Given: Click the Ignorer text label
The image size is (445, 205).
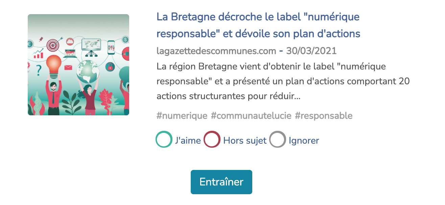Looking at the screenshot, I should [x=304, y=140].
